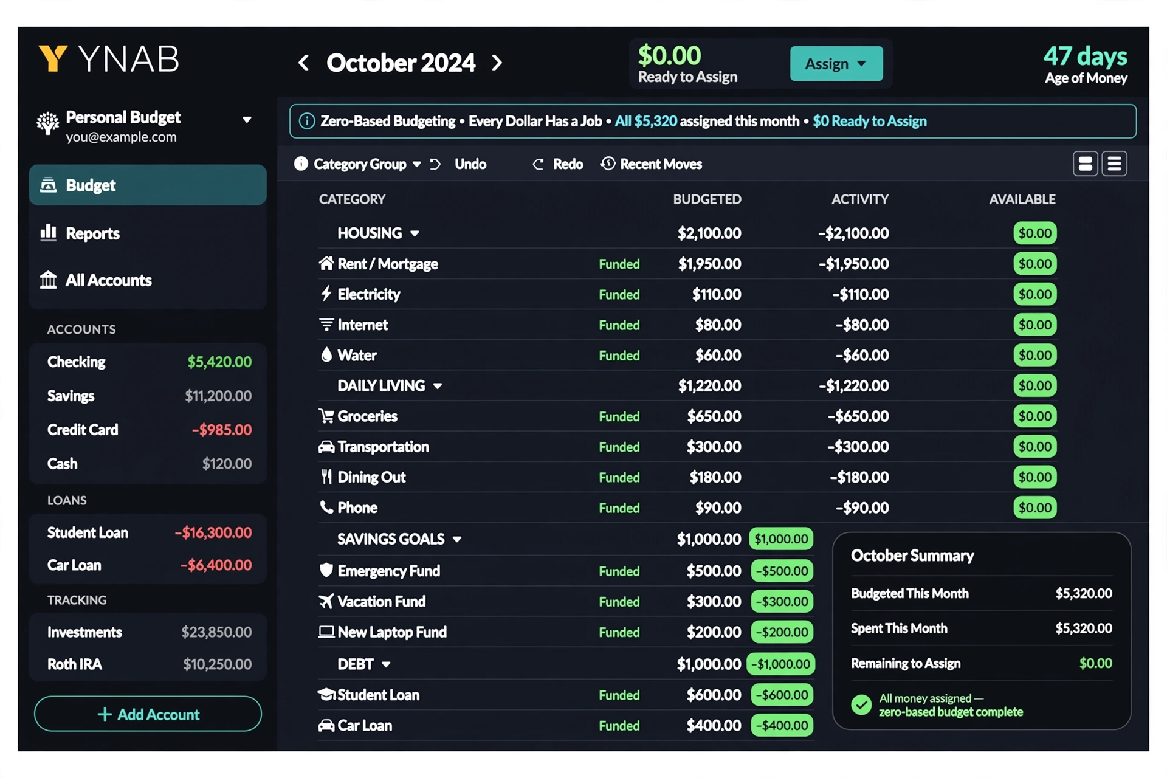This screenshot has height=778, width=1167.
Task: Click the Remaining to Assign $0.00 value
Action: pyautogui.click(x=1095, y=663)
